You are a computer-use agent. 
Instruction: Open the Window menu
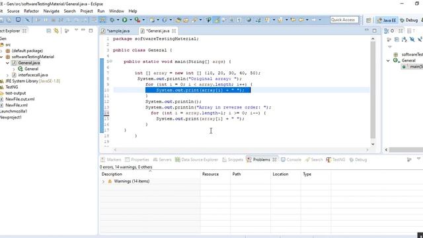pos(116,11)
